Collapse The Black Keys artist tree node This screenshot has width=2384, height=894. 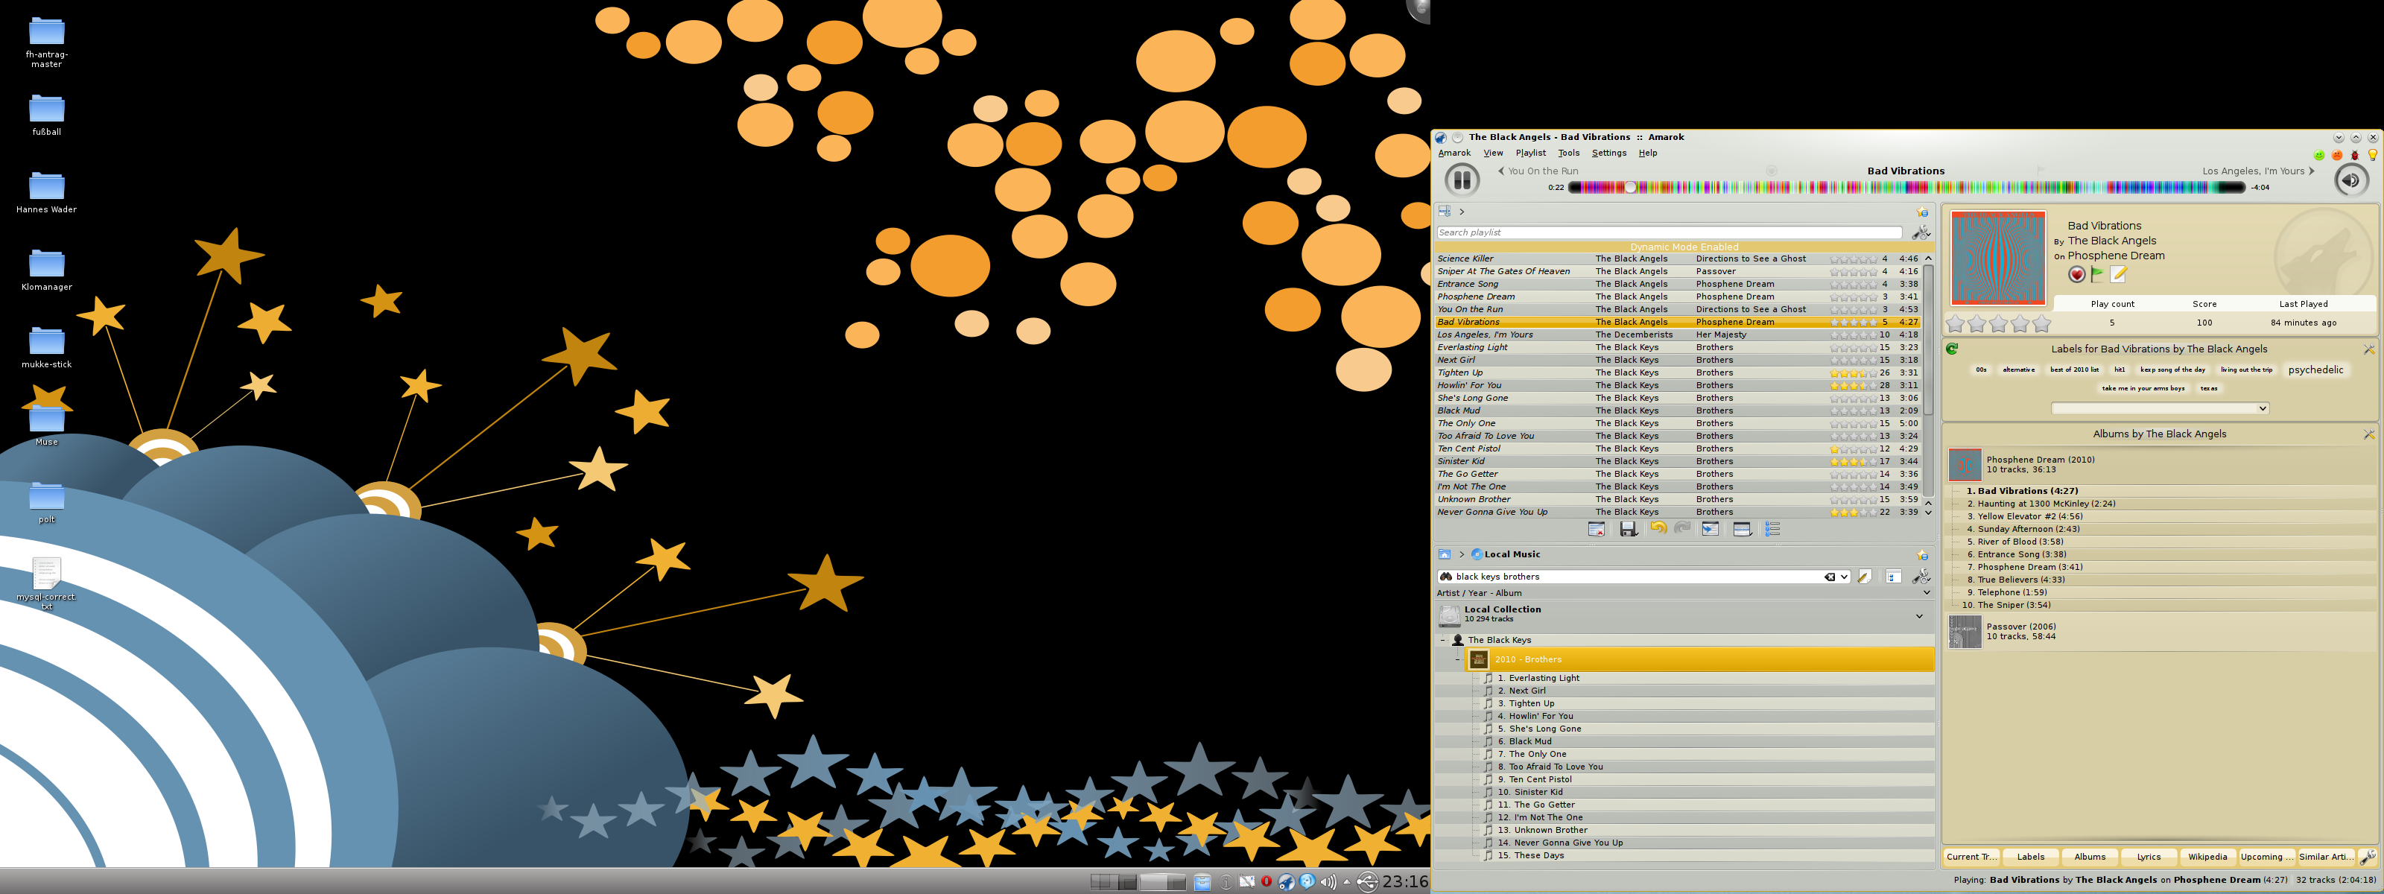pos(1443,641)
